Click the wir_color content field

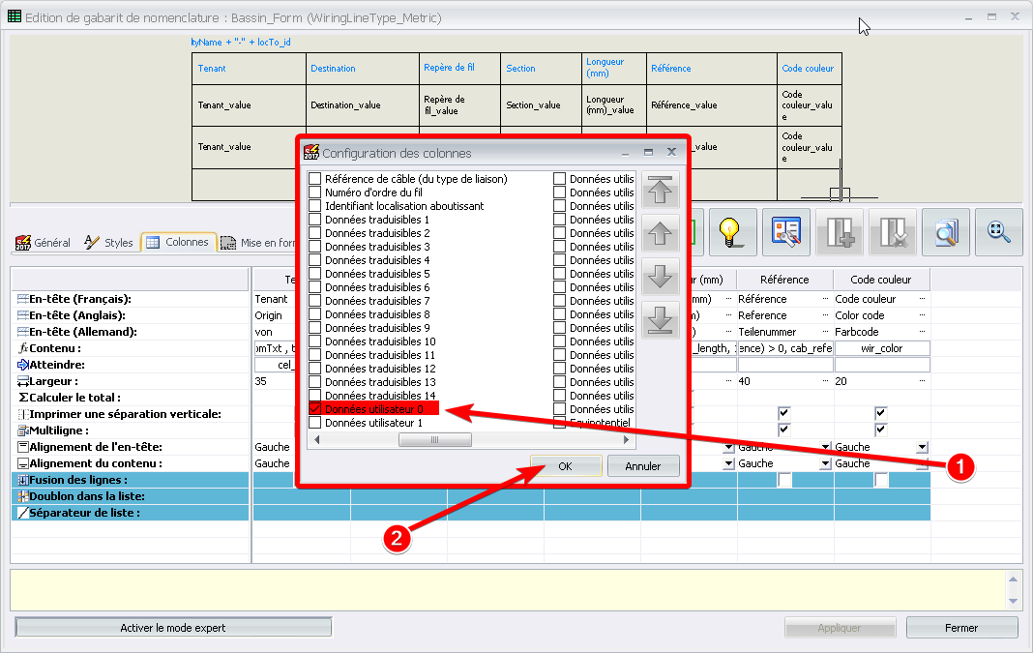882,348
